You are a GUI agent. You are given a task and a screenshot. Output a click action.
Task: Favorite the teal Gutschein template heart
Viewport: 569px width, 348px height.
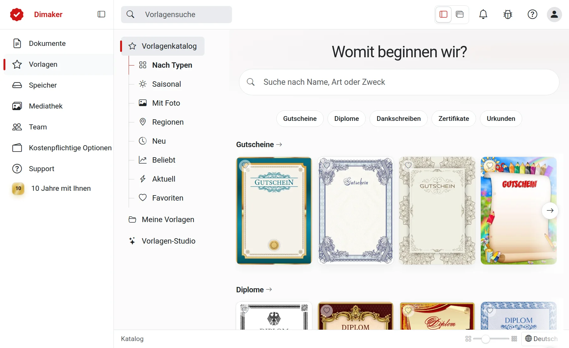pyautogui.click(x=245, y=165)
